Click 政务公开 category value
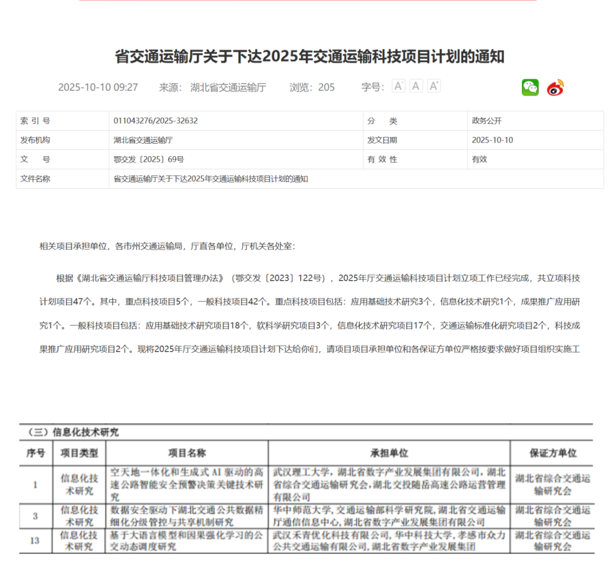Image resolution: width=614 pixels, height=580 pixels. [x=487, y=121]
